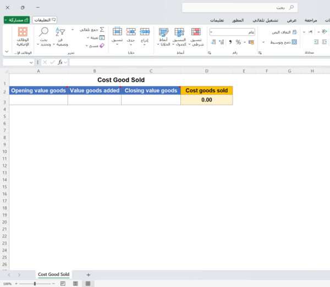Select the Cost Good Sold sheet tab
This screenshot has width=330, height=287.
click(53, 274)
